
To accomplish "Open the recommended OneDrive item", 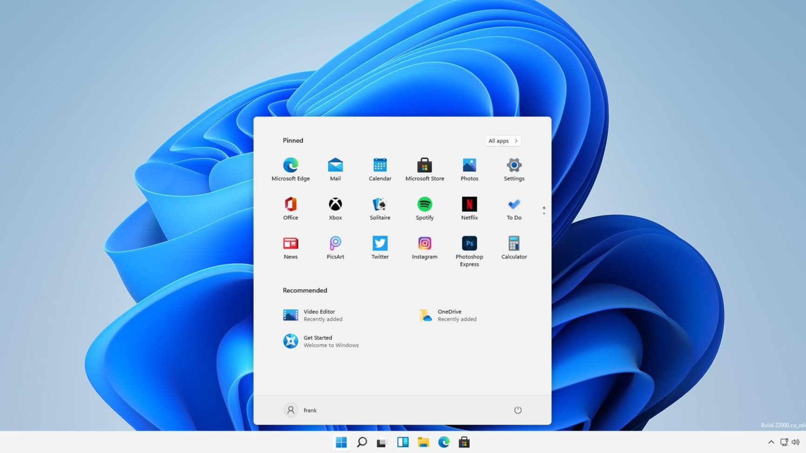I will pyautogui.click(x=447, y=315).
